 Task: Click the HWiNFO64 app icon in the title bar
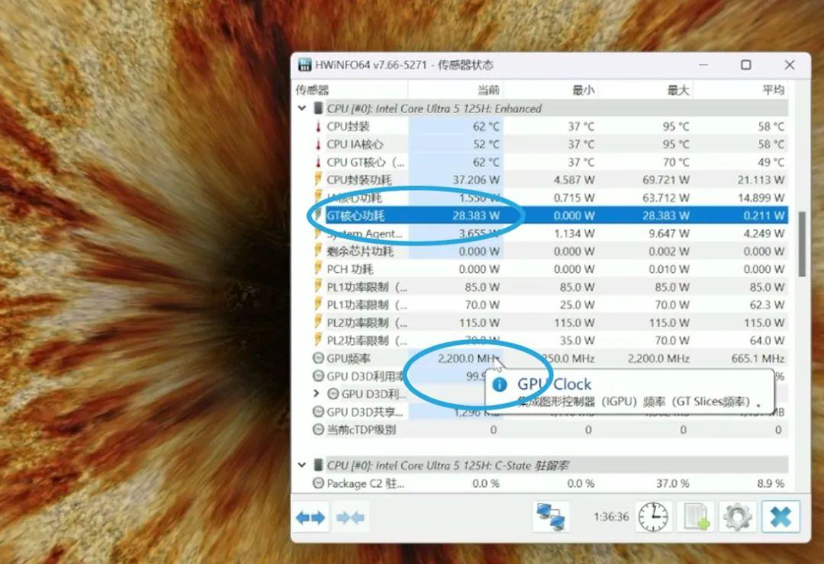[304, 65]
